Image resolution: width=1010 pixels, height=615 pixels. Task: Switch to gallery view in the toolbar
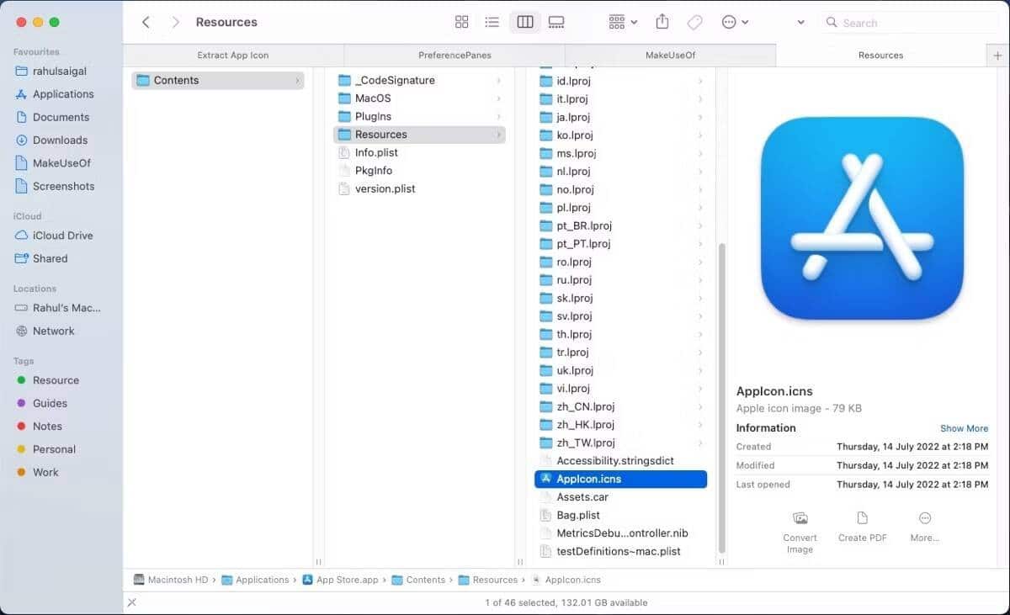(x=555, y=22)
